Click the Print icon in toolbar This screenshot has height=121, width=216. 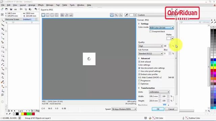pyautogui.click(x=16, y=9)
